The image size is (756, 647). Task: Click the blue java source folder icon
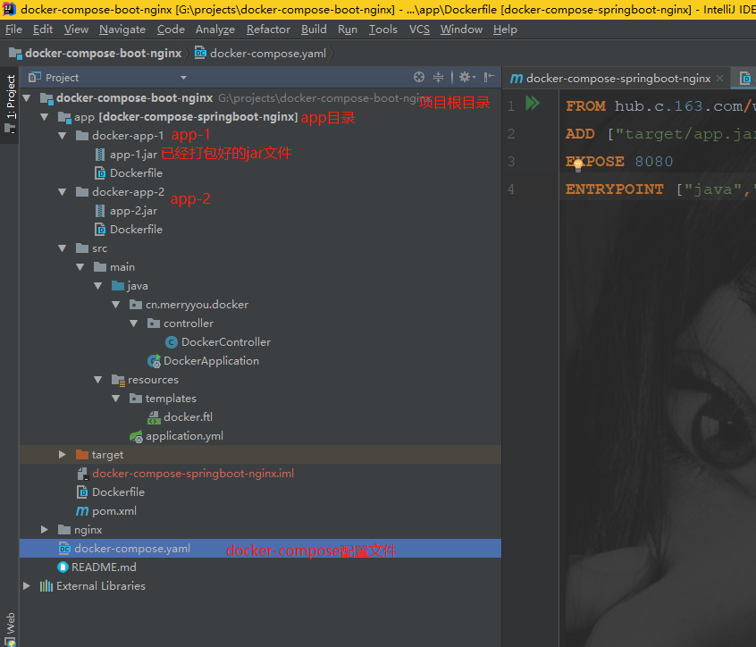(118, 286)
